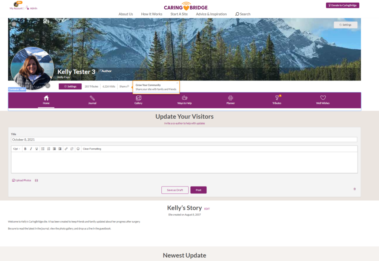Image resolution: width=379 pixels, height=261 pixels.
Task: Toggle italic formatting in the editor
Action: (x=31, y=149)
